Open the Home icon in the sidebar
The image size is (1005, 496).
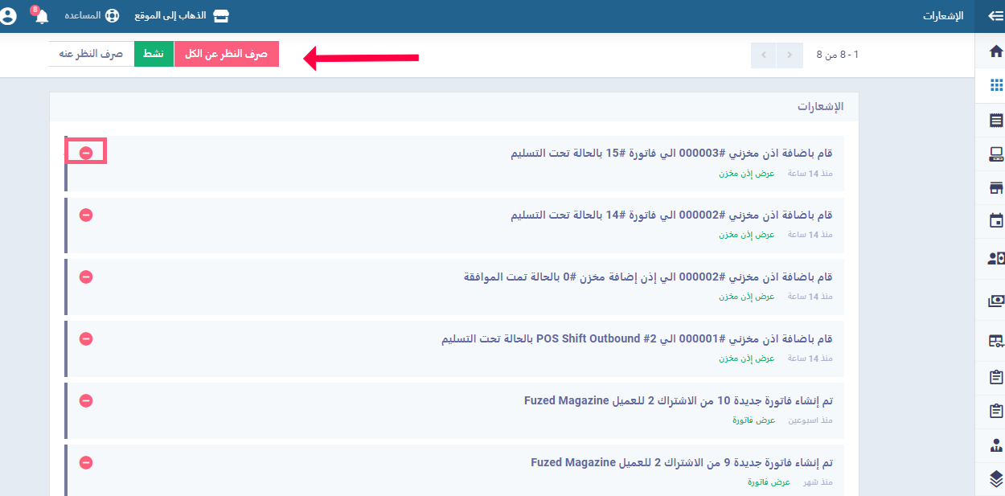coord(996,51)
